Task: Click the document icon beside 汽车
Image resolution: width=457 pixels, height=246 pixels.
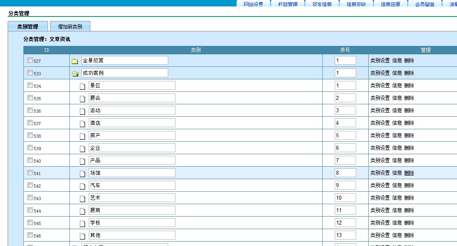Action: (x=82, y=186)
